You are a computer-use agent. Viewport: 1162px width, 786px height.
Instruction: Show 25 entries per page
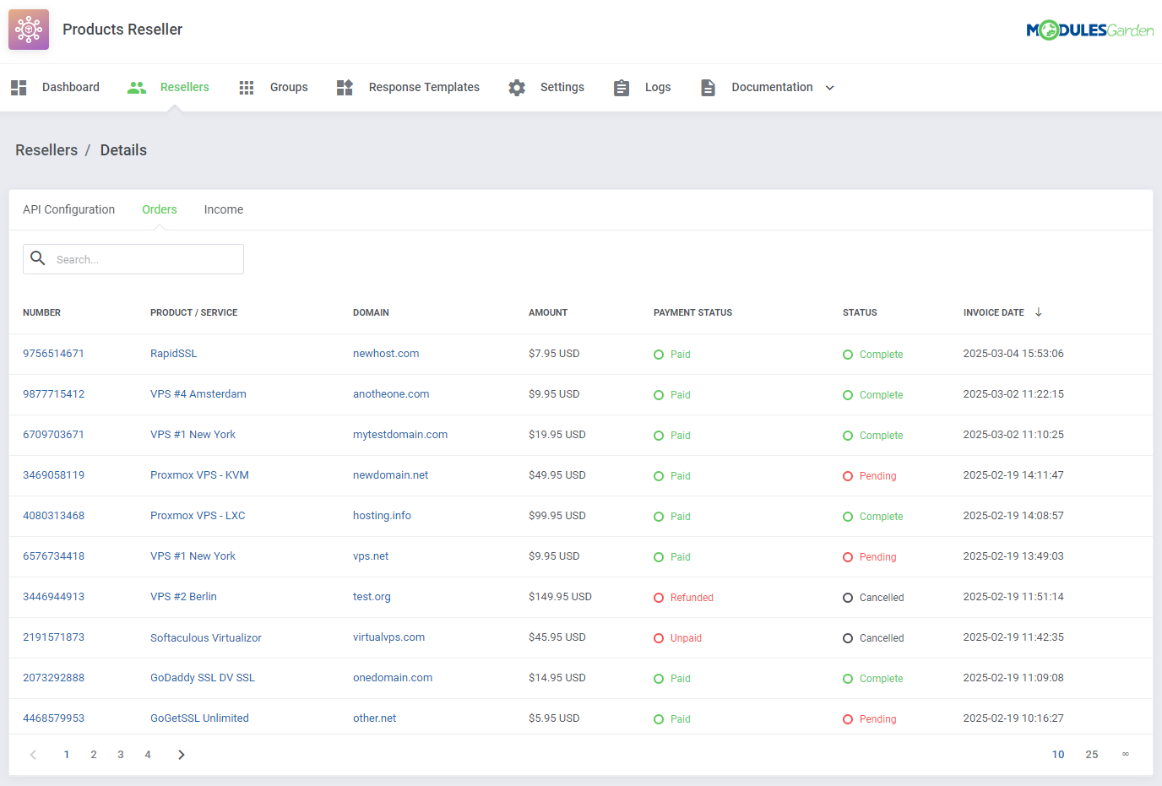(1092, 755)
